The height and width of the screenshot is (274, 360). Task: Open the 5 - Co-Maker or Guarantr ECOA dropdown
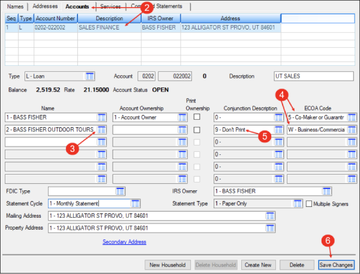(x=322, y=117)
